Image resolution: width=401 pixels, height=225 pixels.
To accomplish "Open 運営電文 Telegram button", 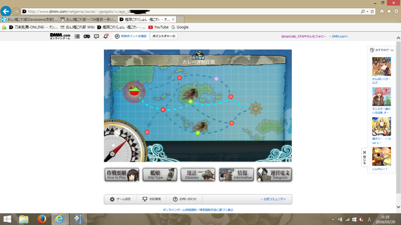I will (275, 175).
